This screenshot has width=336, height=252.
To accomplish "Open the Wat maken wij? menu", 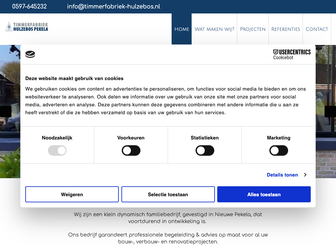I will pyautogui.click(x=214, y=29).
